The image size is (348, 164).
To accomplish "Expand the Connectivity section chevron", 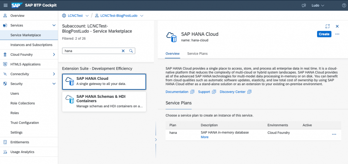I will pos(54,74).
